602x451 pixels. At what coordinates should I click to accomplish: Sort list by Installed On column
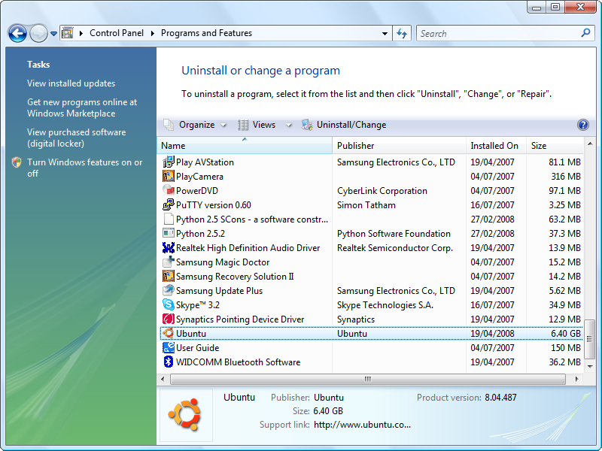[x=494, y=146]
